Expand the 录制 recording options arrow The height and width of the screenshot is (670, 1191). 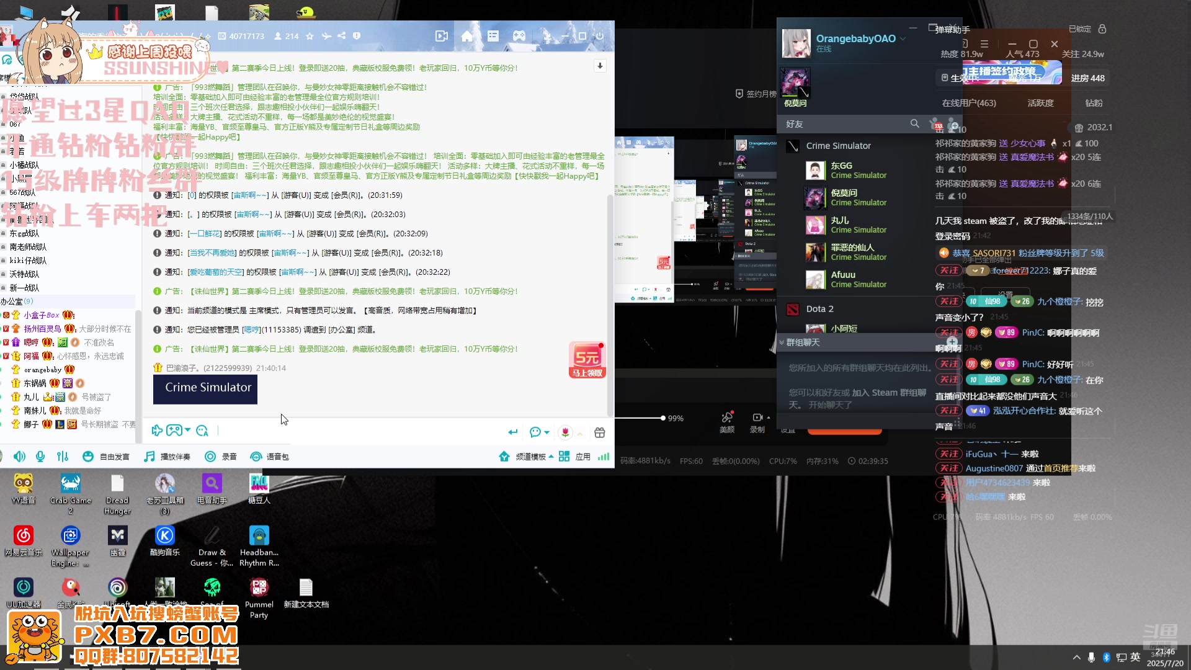(769, 418)
